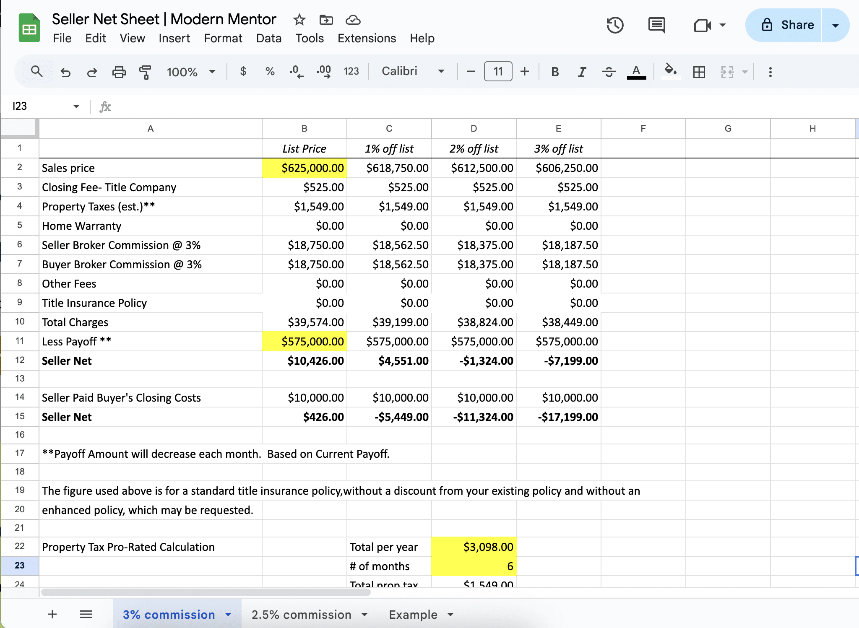Open the Share button dropdown arrow
This screenshot has width=859, height=628.
coord(835,26)
